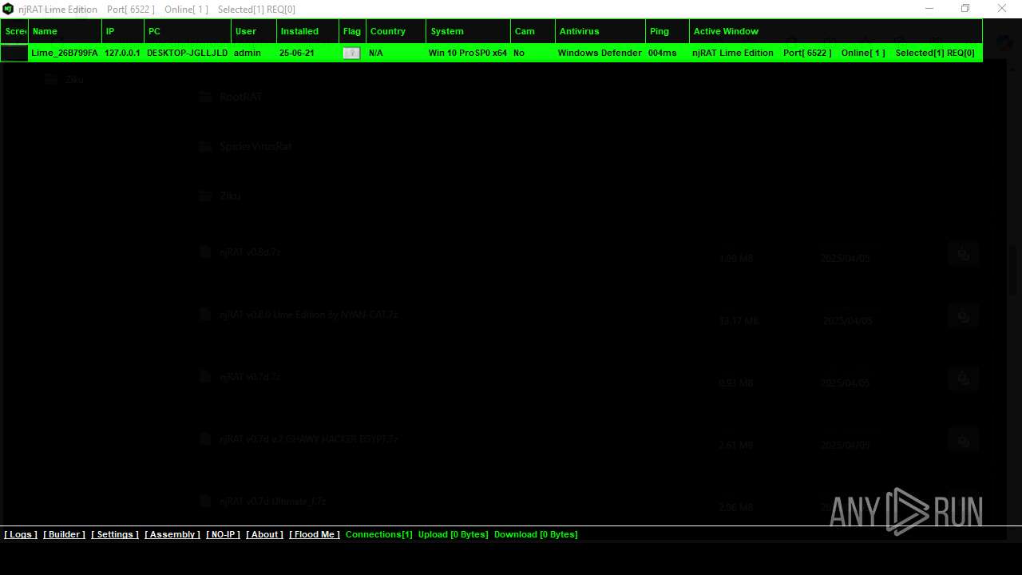The height and width of the screenshot is (575, 1022).
Task: Sort by the User column header
Action: 254,31
